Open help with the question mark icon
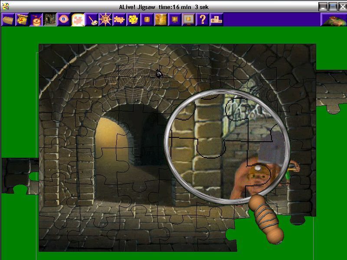The height and width of the screenshot is (260, 347). (x=203, y=19)
